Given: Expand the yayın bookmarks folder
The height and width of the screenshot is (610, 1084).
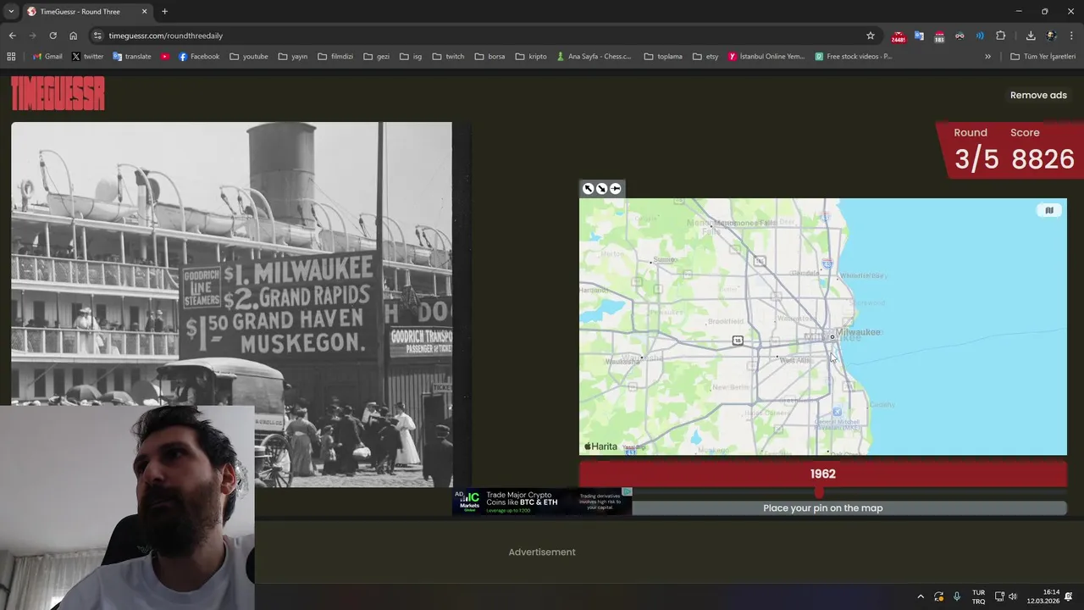Looking at the screenshot, I should click(x=293, y=57).
